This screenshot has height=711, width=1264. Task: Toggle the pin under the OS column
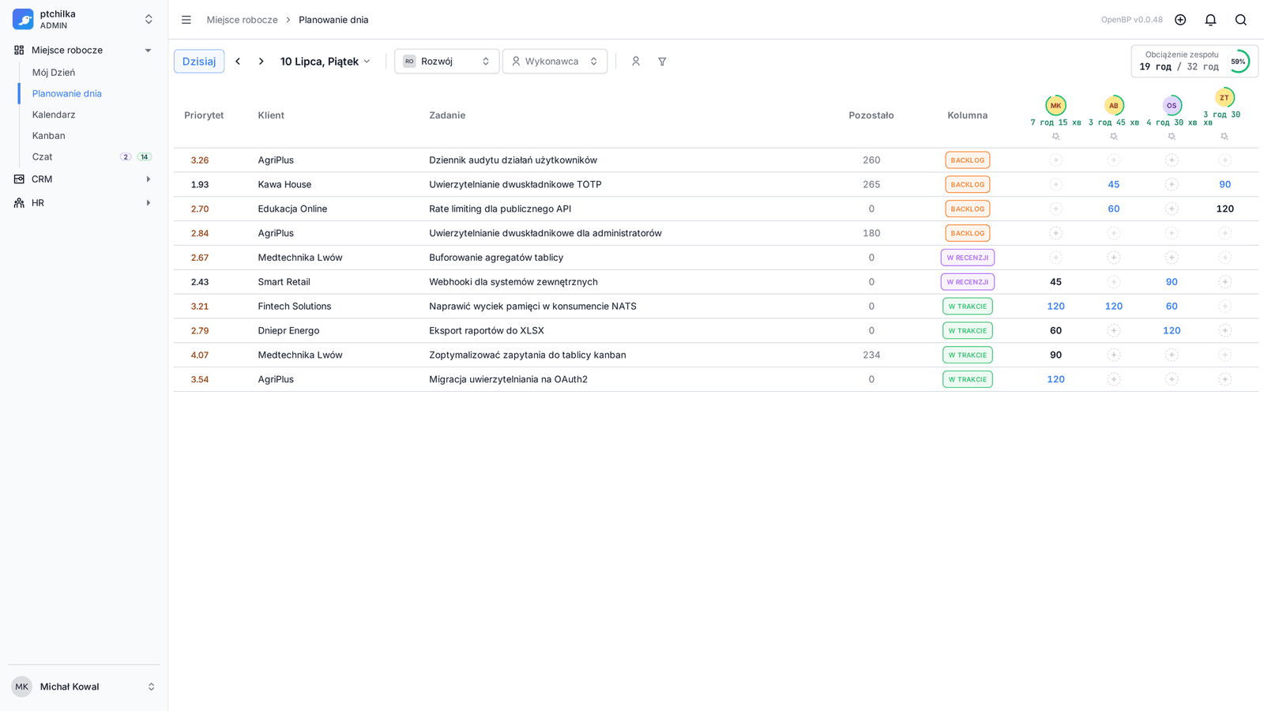(x=1172, y=137)
